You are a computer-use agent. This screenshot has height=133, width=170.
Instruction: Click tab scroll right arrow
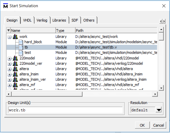pos(164,21)
